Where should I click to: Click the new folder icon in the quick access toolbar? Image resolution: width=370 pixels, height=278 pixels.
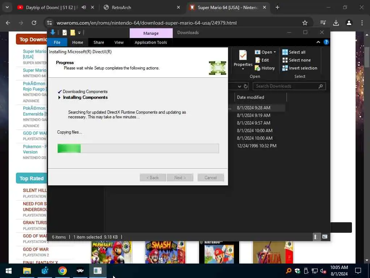[73, 33]
